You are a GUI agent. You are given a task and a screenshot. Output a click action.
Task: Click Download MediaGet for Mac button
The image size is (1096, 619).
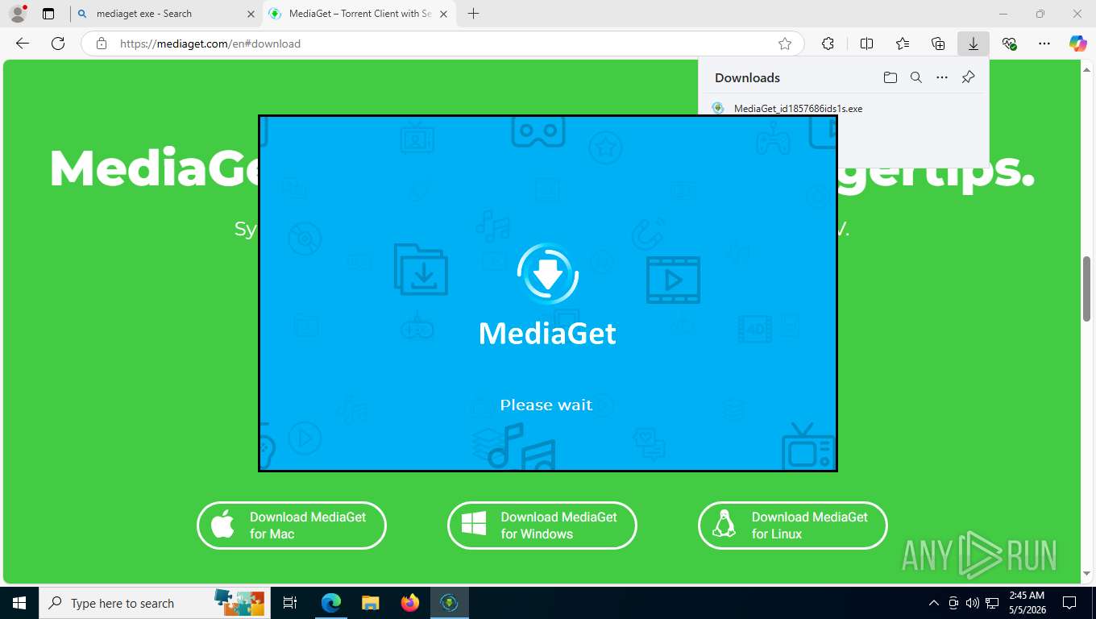tap(292, 526)
